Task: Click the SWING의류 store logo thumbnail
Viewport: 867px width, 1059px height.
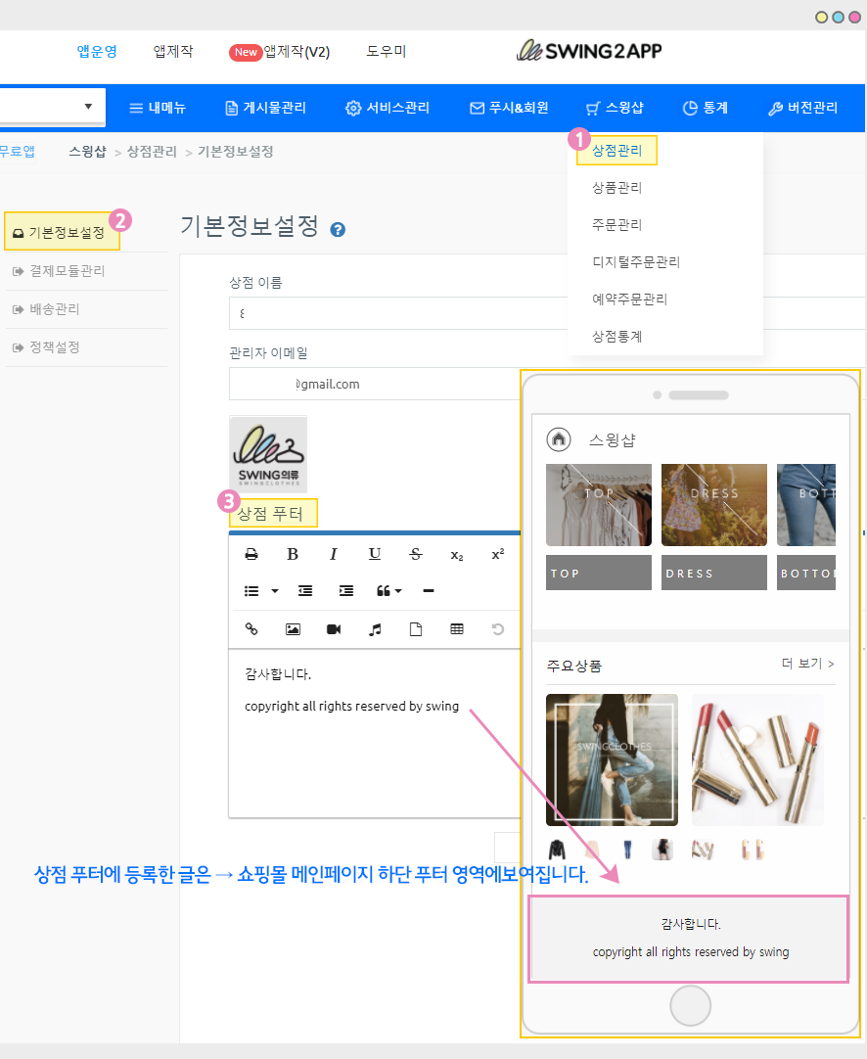Action: [268, 454]
